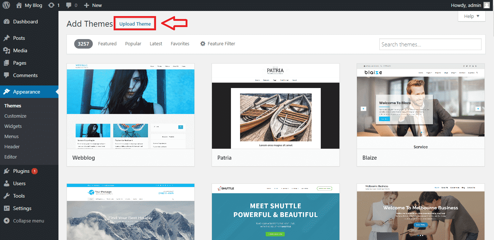Open the Header submenu item
This screenshot has width=494, height=240.
(x=12, y=146)
